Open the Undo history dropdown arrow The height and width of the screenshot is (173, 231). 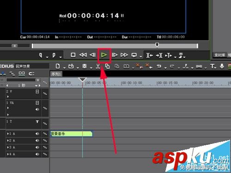(165, 68)
